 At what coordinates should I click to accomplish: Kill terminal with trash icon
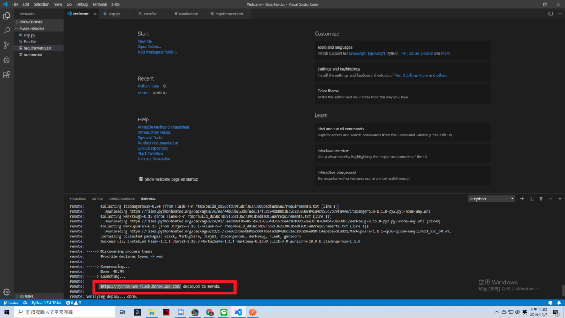click(x=541, y=199)
